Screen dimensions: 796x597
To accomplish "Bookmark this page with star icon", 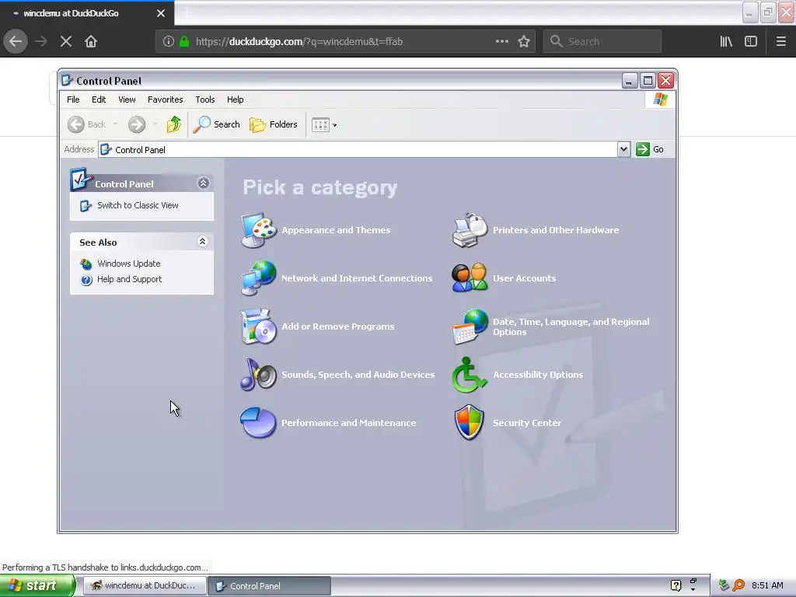I will point(524,42).
